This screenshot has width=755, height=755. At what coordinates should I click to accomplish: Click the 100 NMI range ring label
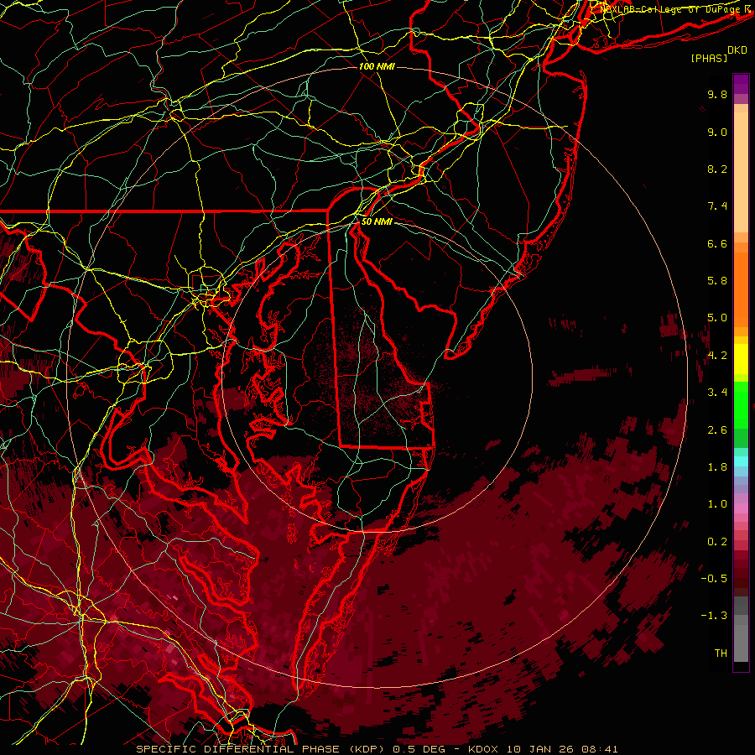pos(377,66)
